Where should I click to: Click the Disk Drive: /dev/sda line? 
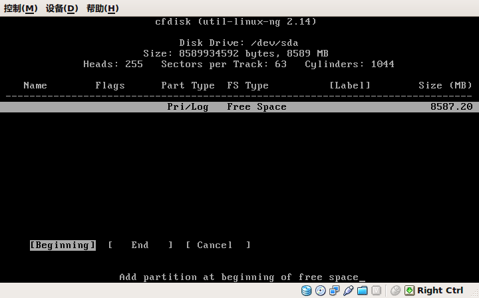(x=239, y=43)
